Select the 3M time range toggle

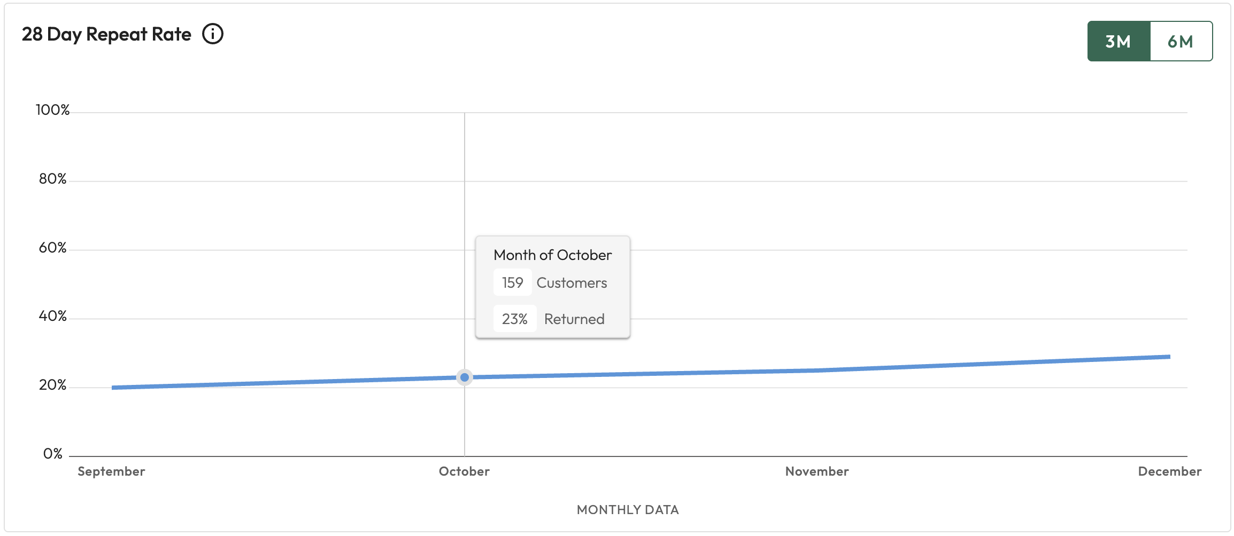[x=1119, y=41]
